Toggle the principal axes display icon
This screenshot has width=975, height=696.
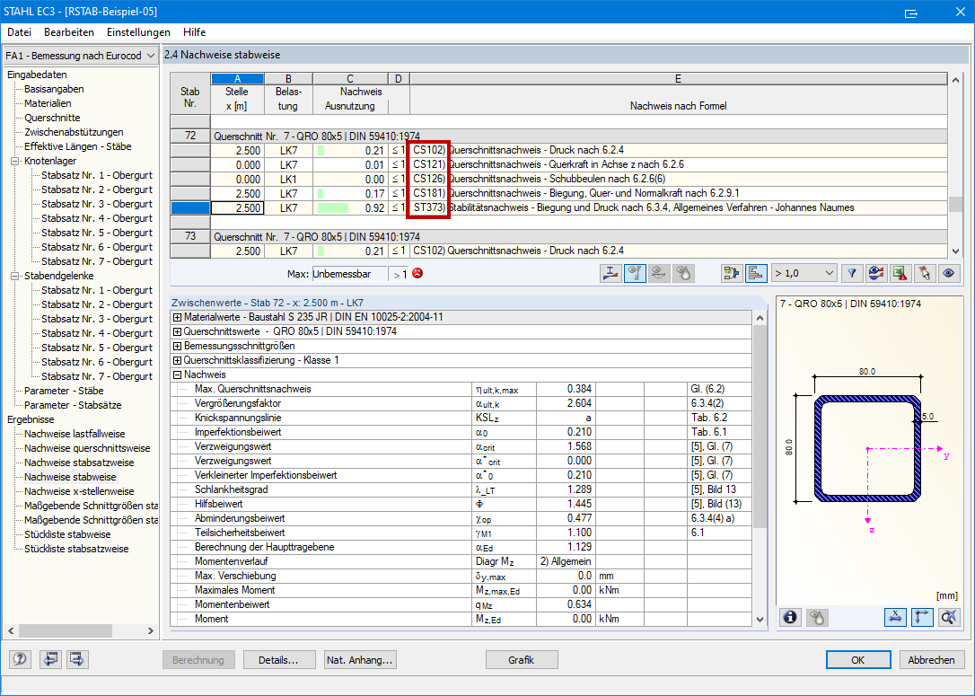point(922,617)
